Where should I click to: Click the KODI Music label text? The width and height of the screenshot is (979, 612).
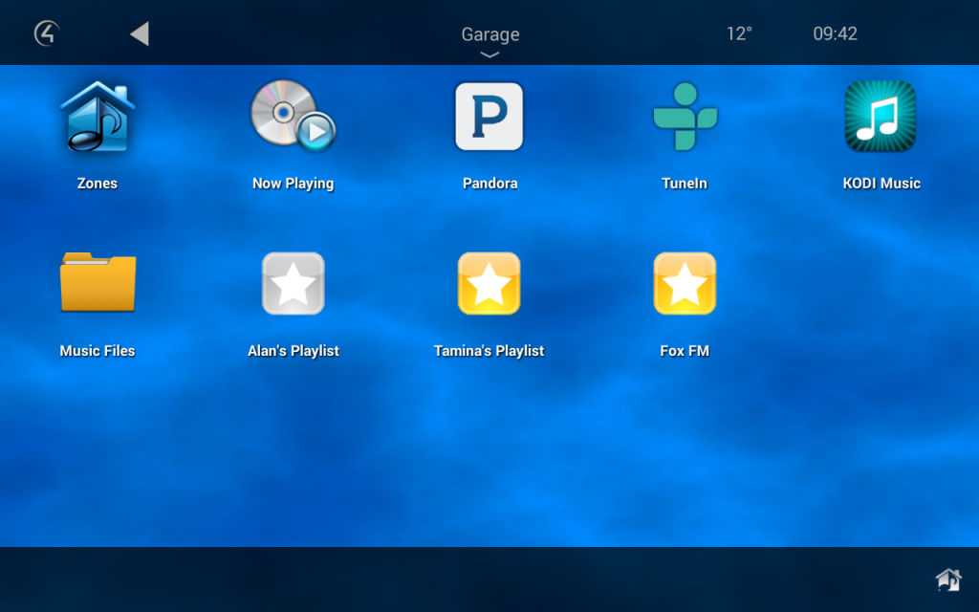pos(881,184)
